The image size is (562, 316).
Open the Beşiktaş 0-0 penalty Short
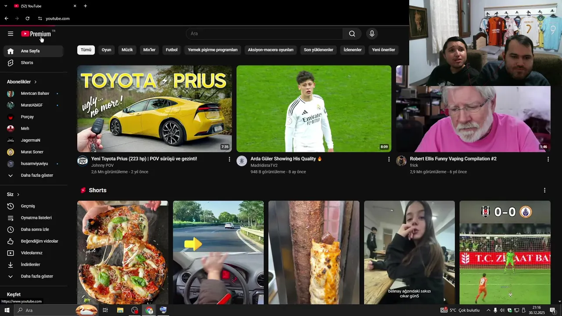coord(505,252)
